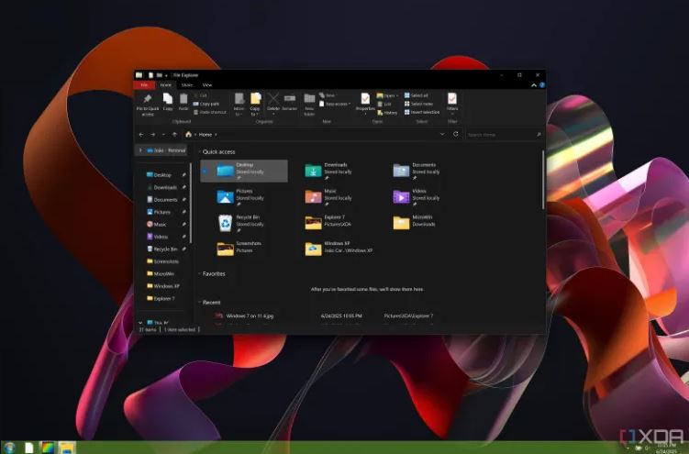Image resolution: width=689 pixels, height=454 pixels.
Task: Open the Filters dropdown in ribbon
Action: tap(452, 104)
